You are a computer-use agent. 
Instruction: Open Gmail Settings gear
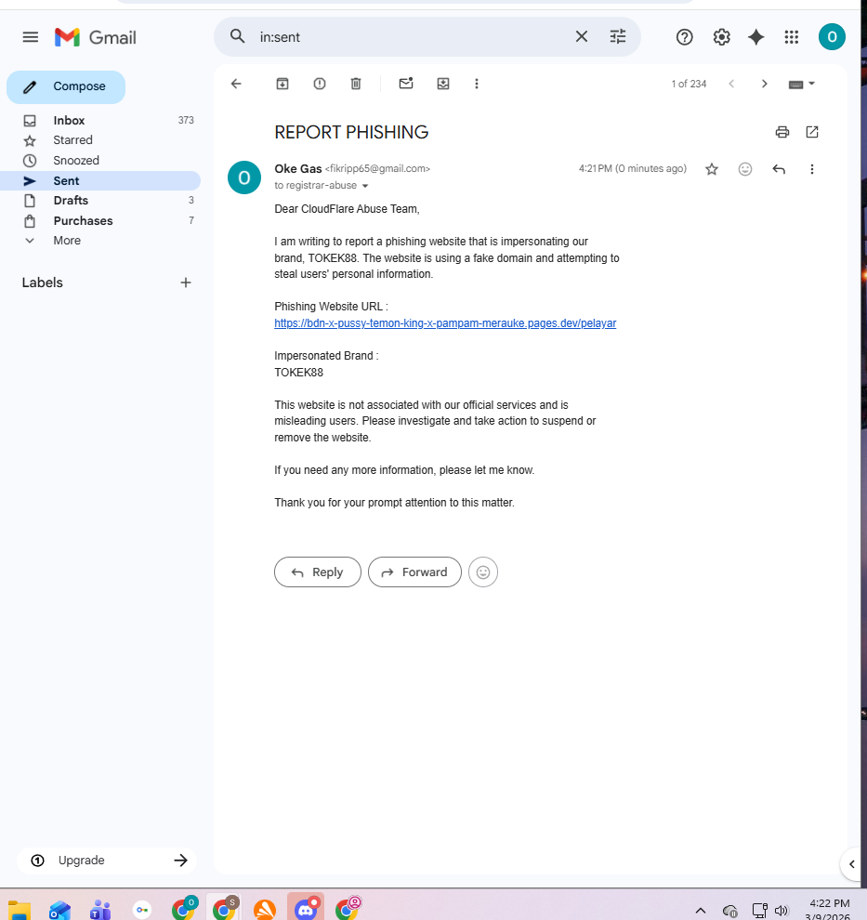tap(721, 37)
